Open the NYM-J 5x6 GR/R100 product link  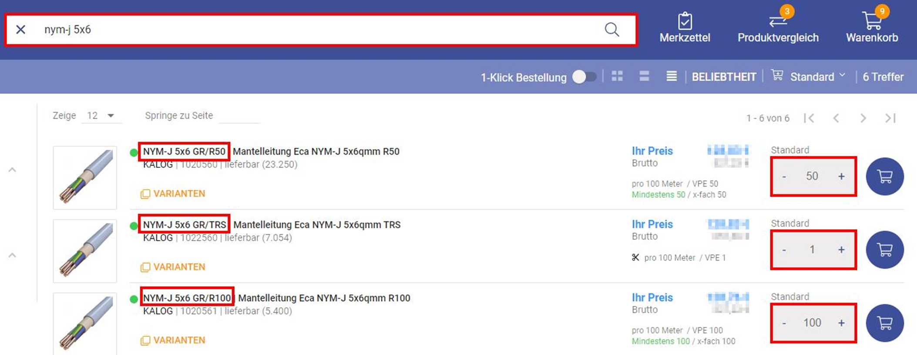[187, 298]
